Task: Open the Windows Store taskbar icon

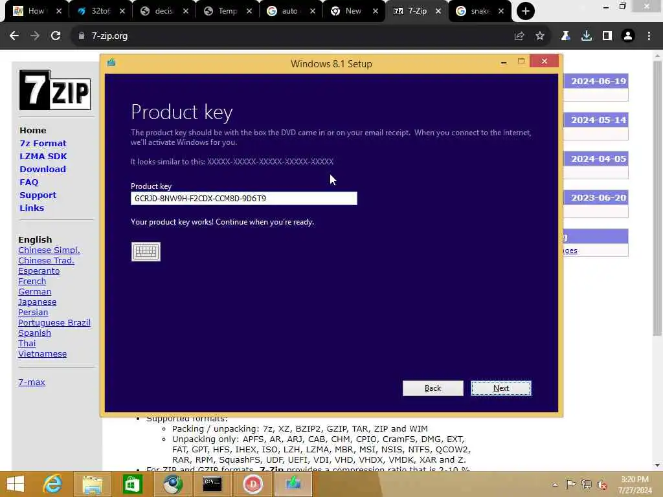Action: [132, 484]
